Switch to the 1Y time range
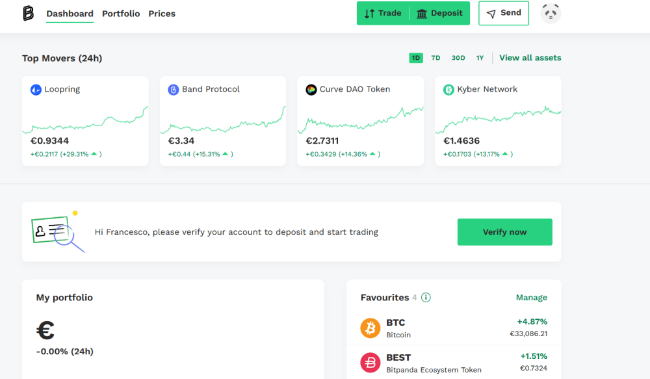Image resolution: width=650 pixels, height=379 pixels. click(x=480, y=58)
